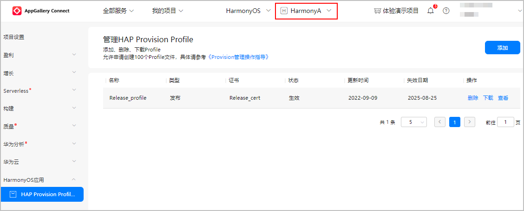Viewport: 524px width, 211px height.
Task: Click the Release_cert certificate cell
Action: [245, 98]
